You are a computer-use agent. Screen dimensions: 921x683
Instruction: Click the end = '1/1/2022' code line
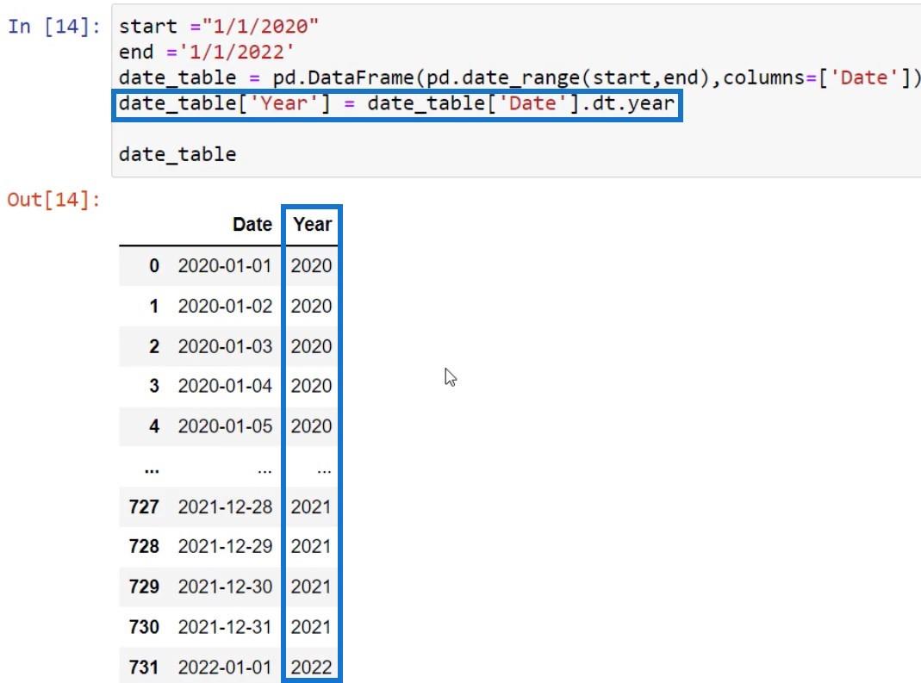click(206, 53)
